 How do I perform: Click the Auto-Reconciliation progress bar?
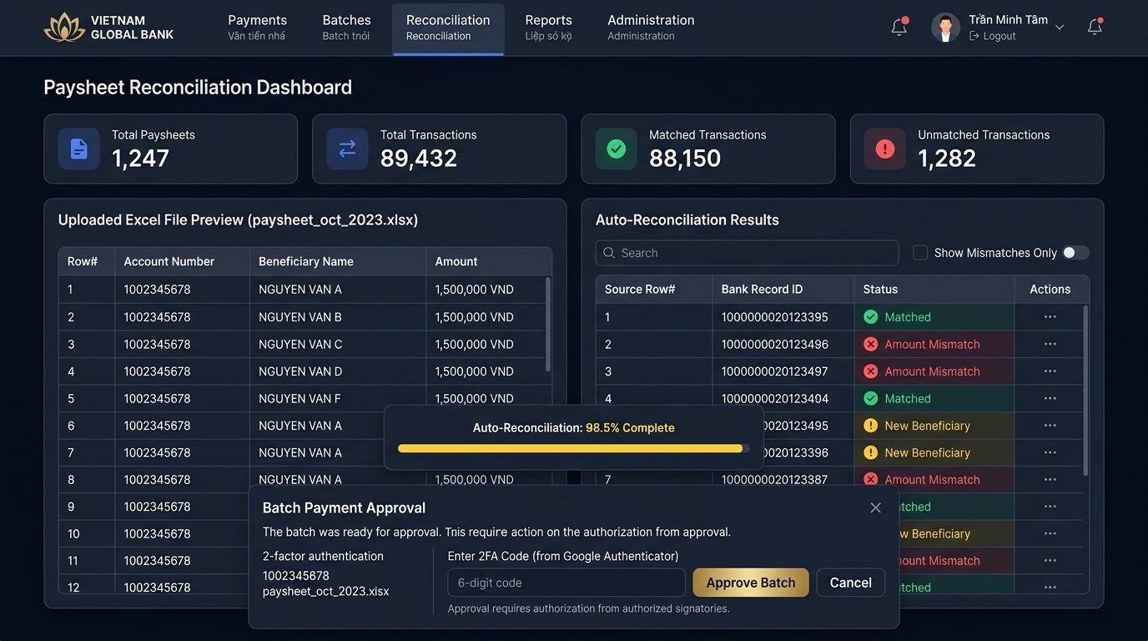[573, 448]
